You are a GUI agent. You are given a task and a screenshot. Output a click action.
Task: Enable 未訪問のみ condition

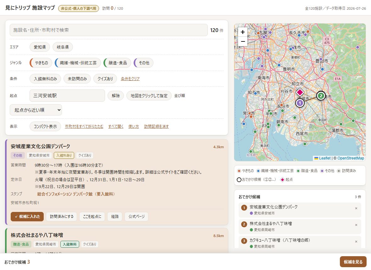(x=77, y=79)
